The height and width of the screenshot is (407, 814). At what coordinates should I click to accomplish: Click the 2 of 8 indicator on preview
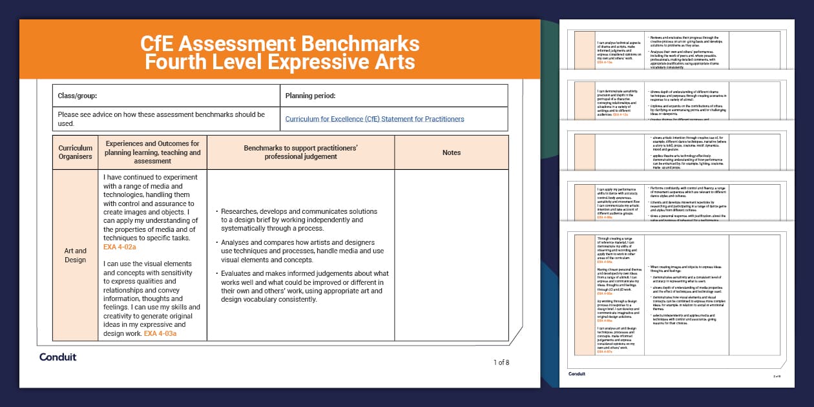tap(777, 377)
